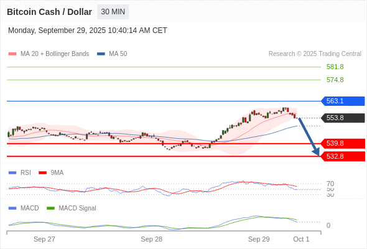Toggle the MA 20 + Bollinger Bands legend
Screen dimensions: 367x249
pyautogui.click(x=55, y=54)
